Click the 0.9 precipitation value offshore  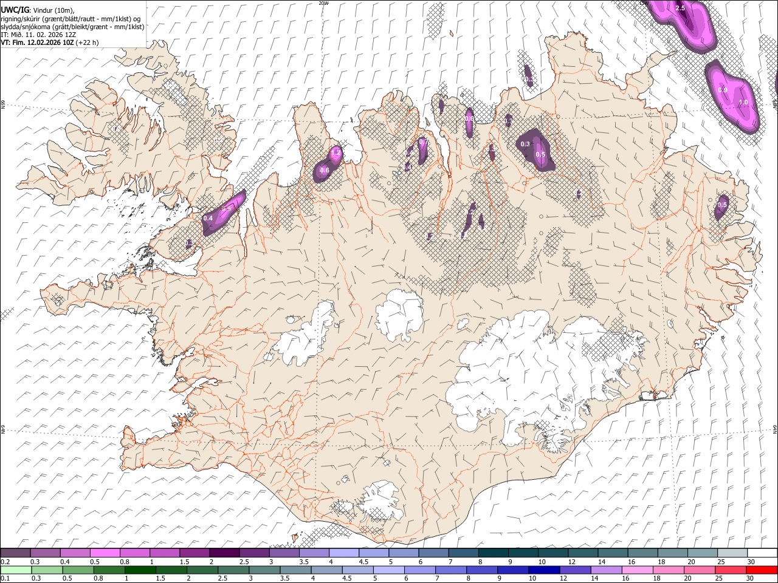click(723, 90)
